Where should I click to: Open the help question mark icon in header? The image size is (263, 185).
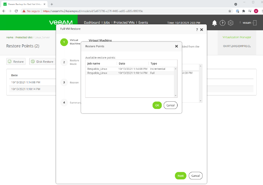pos(223,23)
